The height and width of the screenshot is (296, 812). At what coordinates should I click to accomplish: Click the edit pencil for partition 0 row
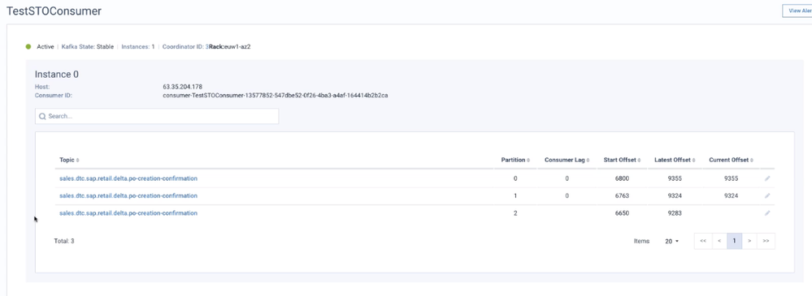tap(767, 178)
